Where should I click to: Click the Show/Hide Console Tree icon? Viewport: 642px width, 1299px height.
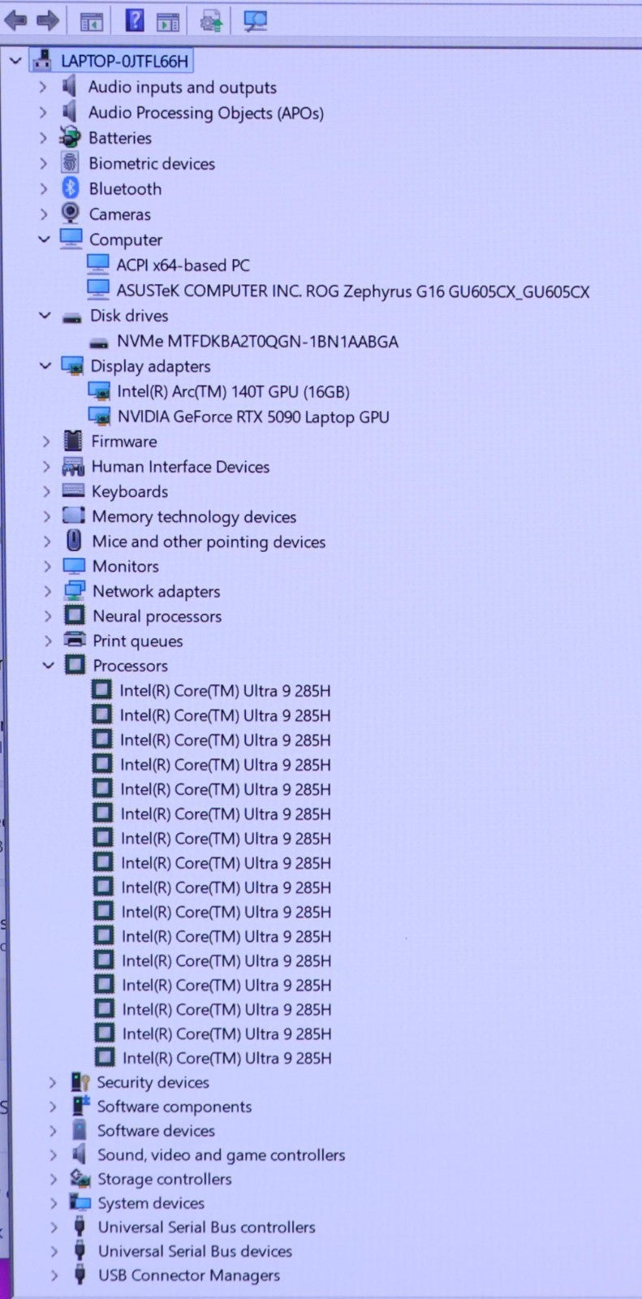(x=91, y=22)
